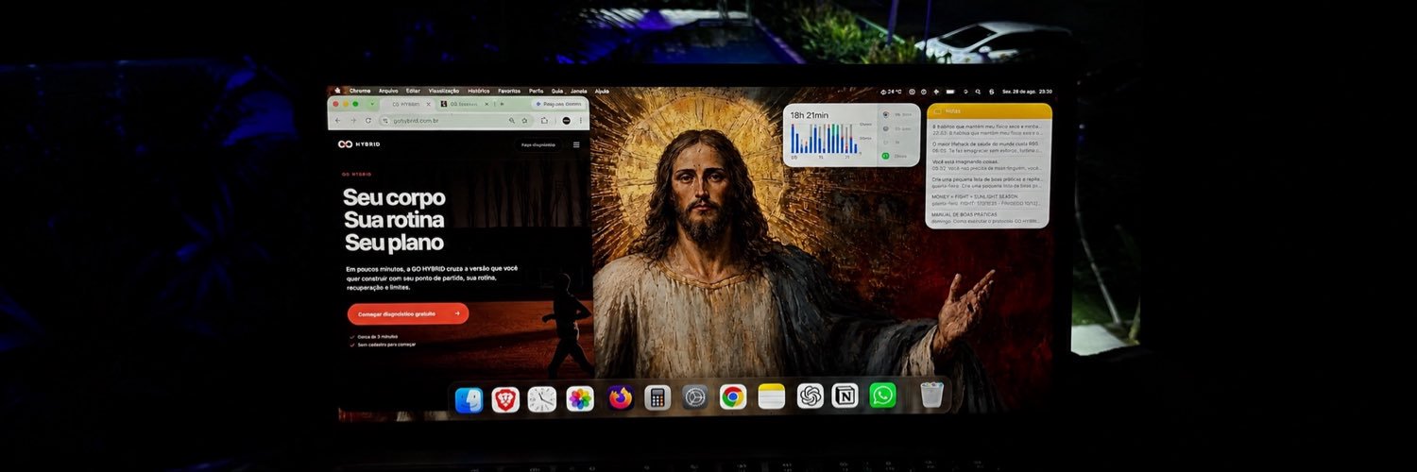The width and height of the screenshot is (1417, 472).
Task: Open the Perfis menu
Action: [536, 91]
